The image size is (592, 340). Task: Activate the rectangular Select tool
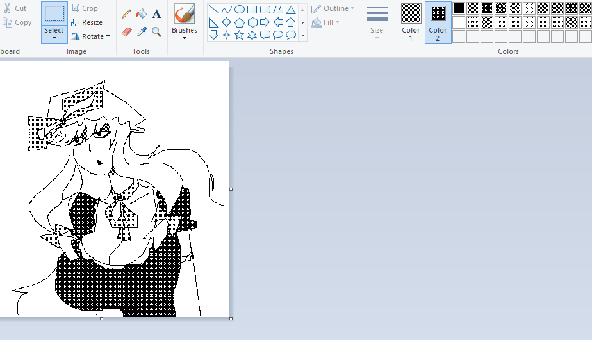[54, 13]
